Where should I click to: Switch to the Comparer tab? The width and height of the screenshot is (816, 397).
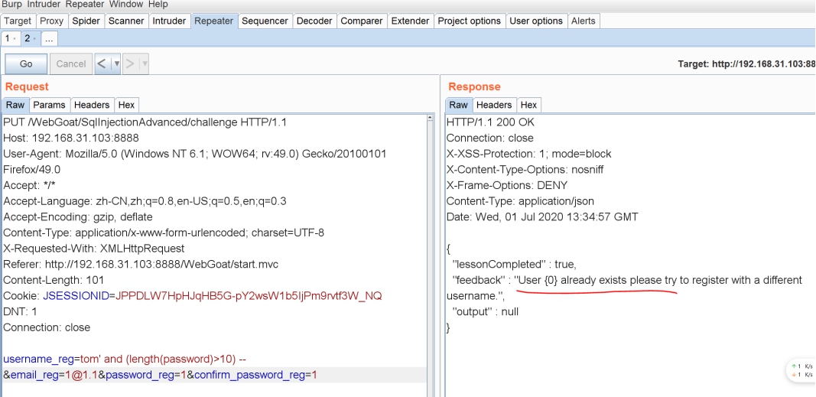[x=362, y=21]
